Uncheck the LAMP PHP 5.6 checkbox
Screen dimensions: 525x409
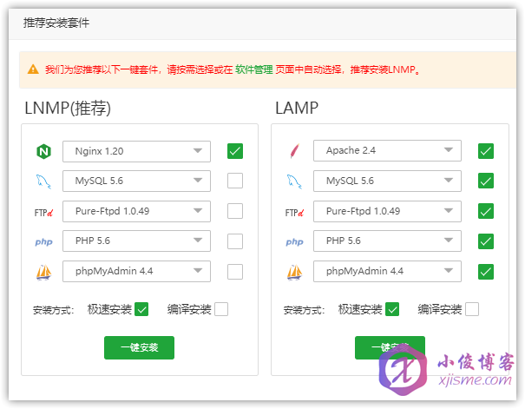point(486,241)
